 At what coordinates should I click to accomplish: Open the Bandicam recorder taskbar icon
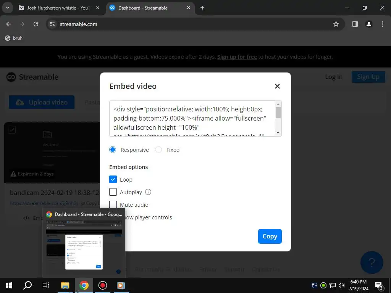click(102, 285)
